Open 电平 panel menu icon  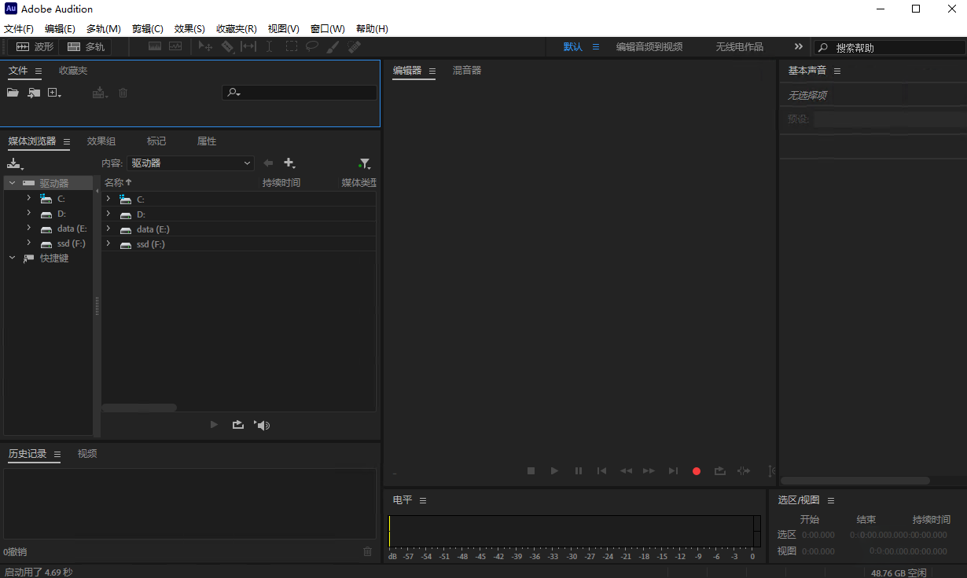(x=423, y=500)
